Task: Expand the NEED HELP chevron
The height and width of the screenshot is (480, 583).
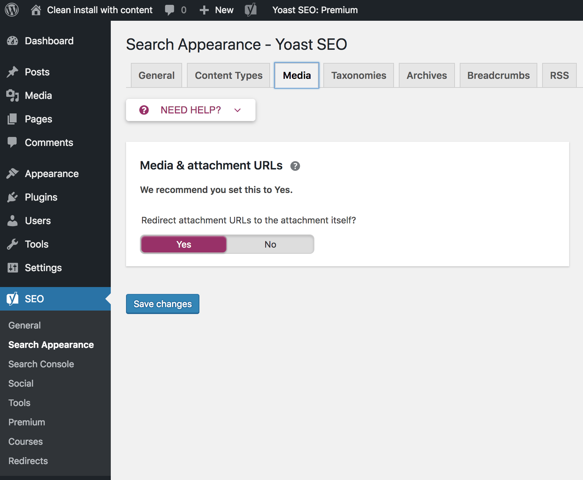Action: click(237, 110)
